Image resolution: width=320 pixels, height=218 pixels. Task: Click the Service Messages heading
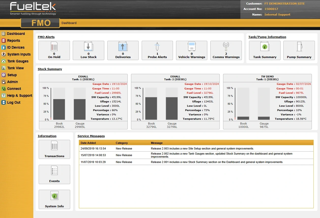pyautogui.click(x=91, y=136)
